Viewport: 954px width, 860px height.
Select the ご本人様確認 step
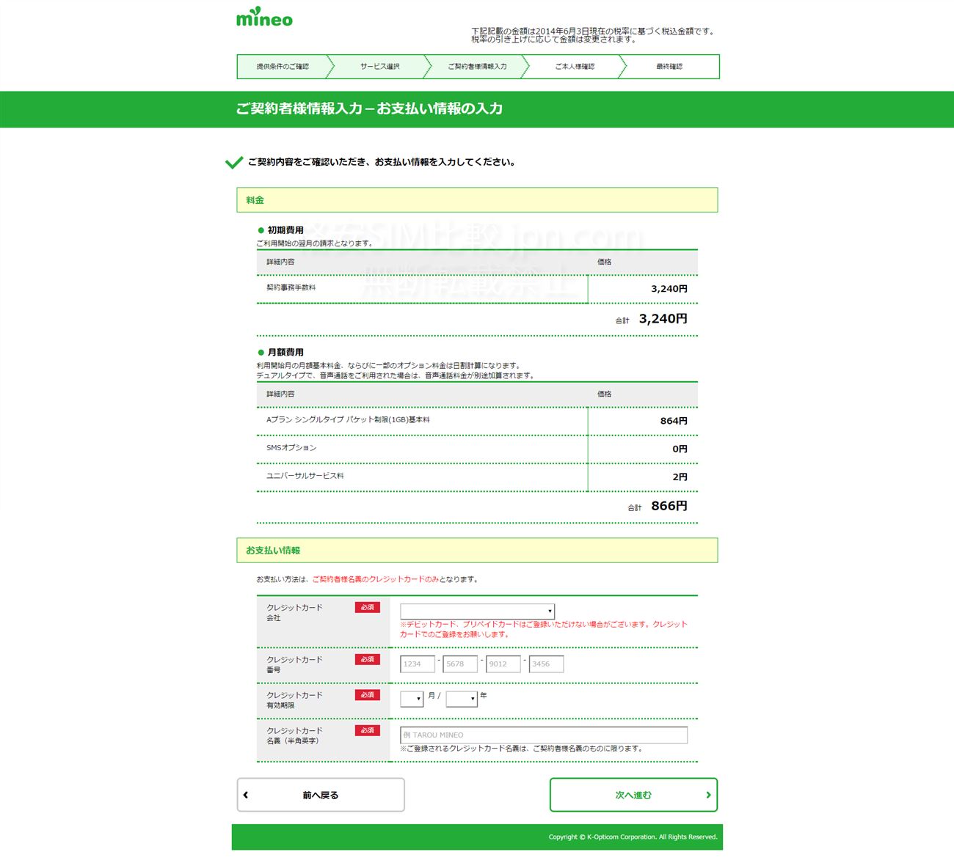click(x=575, y=67)
